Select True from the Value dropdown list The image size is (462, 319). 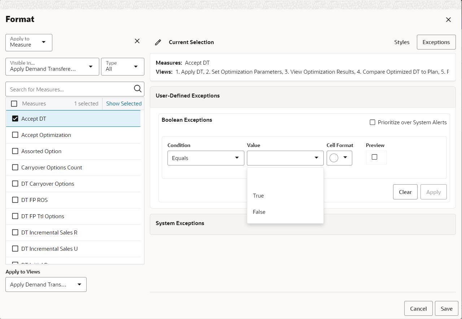pos(258,195)
